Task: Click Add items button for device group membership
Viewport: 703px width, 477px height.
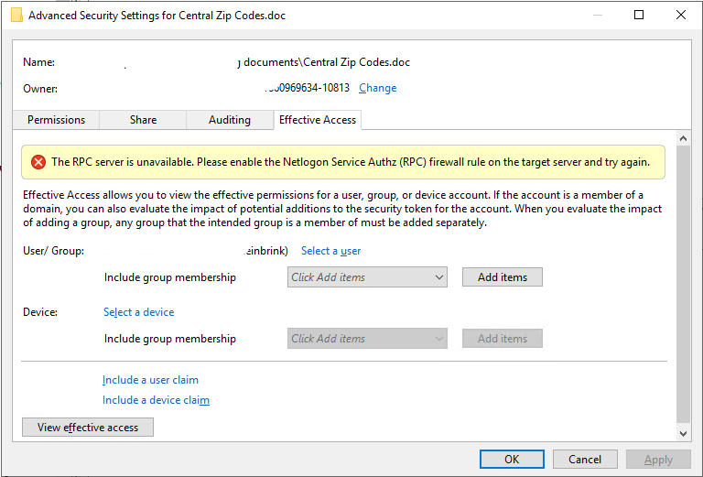Action: (x=503, y=339)
